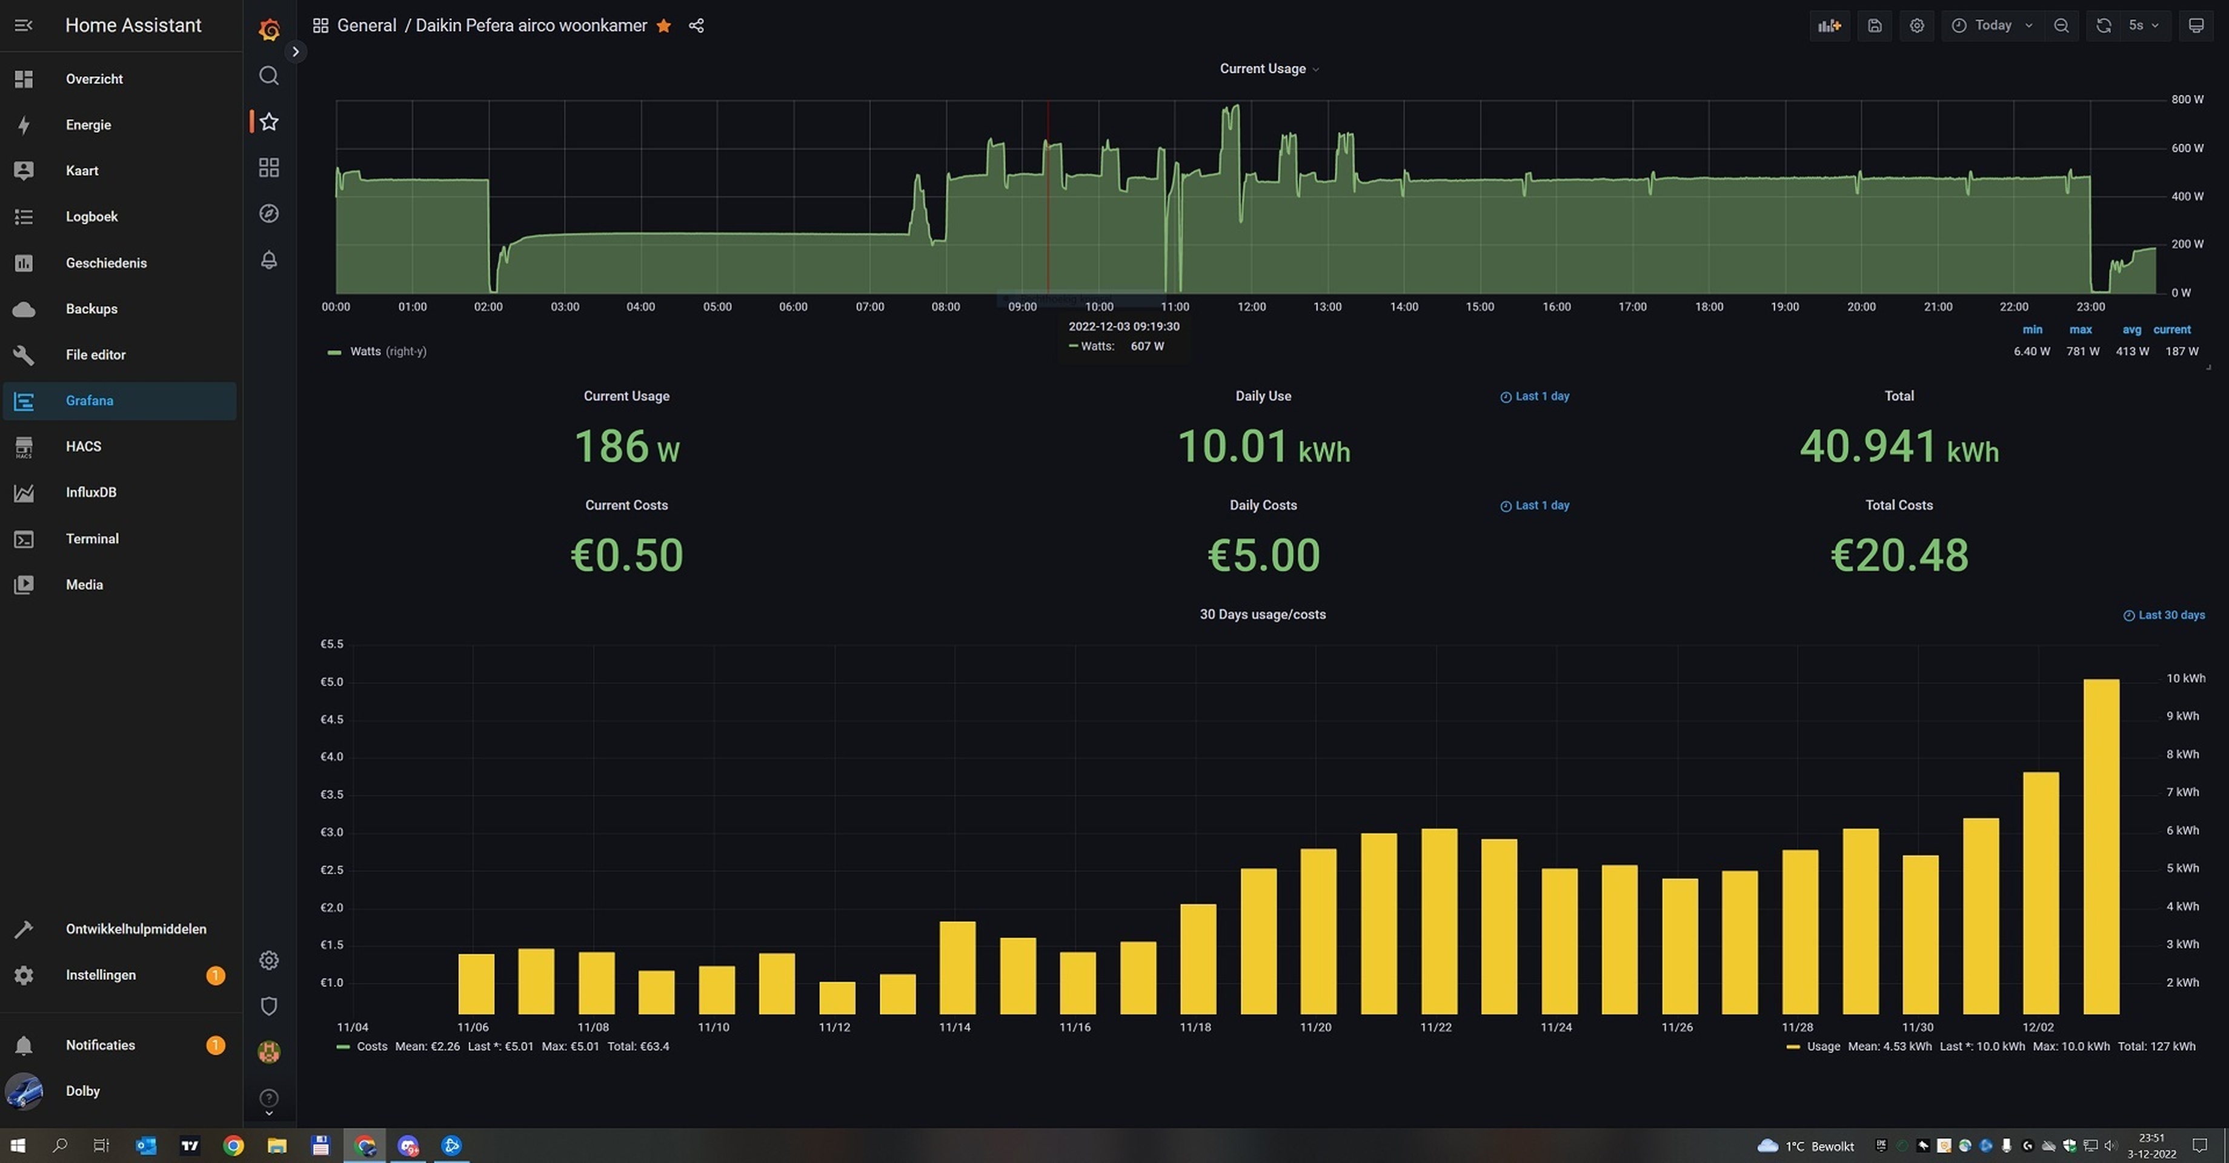Open Grafana search icon
This screenshot has width=2229, height=1163.
point(268,76)
